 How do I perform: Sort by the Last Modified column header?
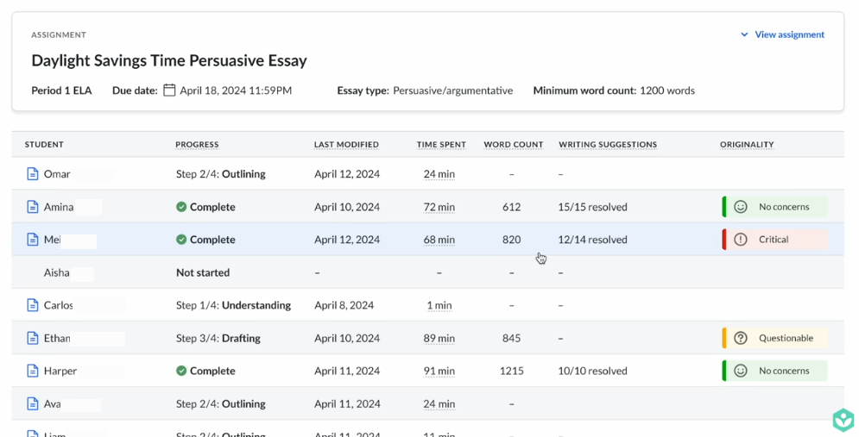(346, 145)
